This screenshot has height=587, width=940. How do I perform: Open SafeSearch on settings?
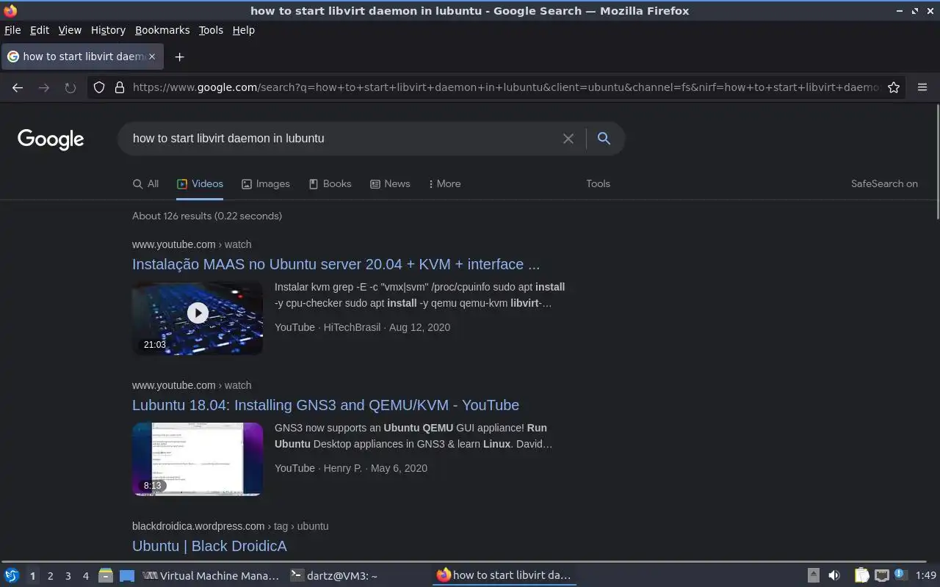click(x=884, y=183)
